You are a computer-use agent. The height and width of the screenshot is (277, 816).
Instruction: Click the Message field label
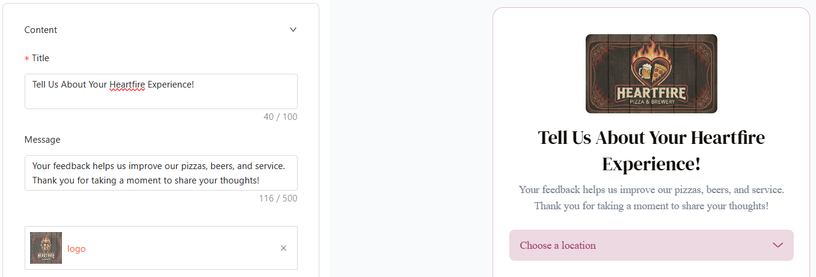42,140
